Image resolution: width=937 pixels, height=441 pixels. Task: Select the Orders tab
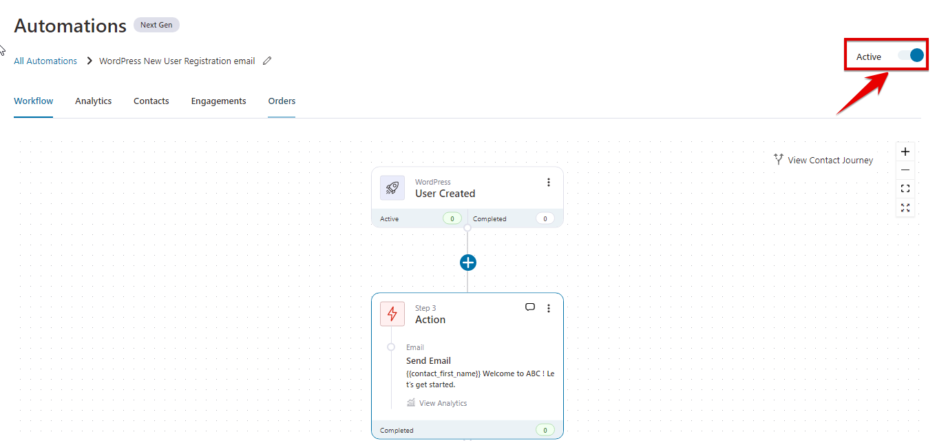point(282,101)
